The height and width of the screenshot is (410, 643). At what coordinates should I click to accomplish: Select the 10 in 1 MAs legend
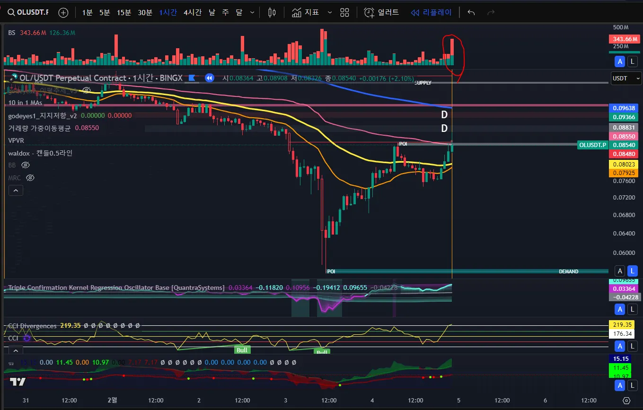click(25, 103)
